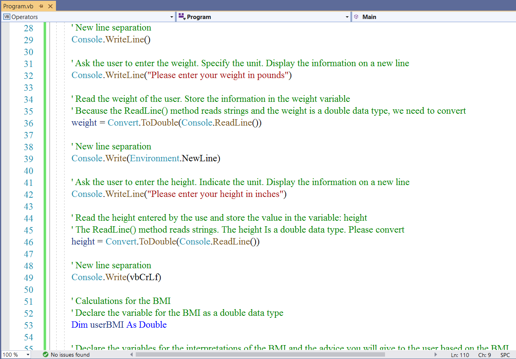Image resolution: width=516 pixels, height=359 pixels.
Task: Click Environment.NewLine on line 39
Action: click(x=173, y=158)
